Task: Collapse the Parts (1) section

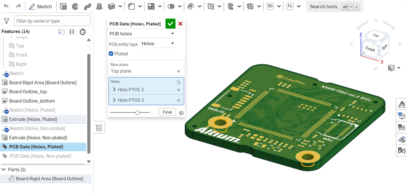Action: pyautogui.click(x=4, y=170)
